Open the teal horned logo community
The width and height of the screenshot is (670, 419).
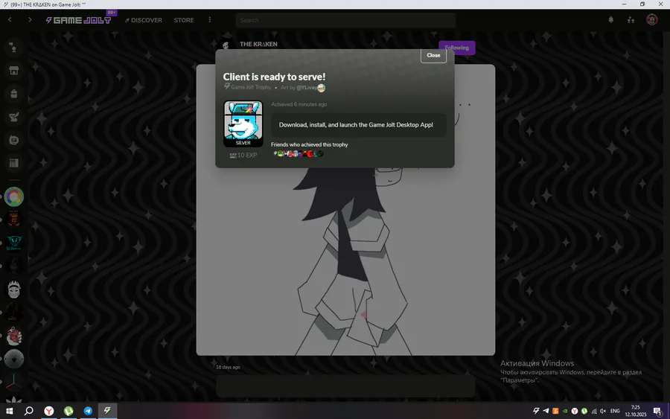(13, 243)
